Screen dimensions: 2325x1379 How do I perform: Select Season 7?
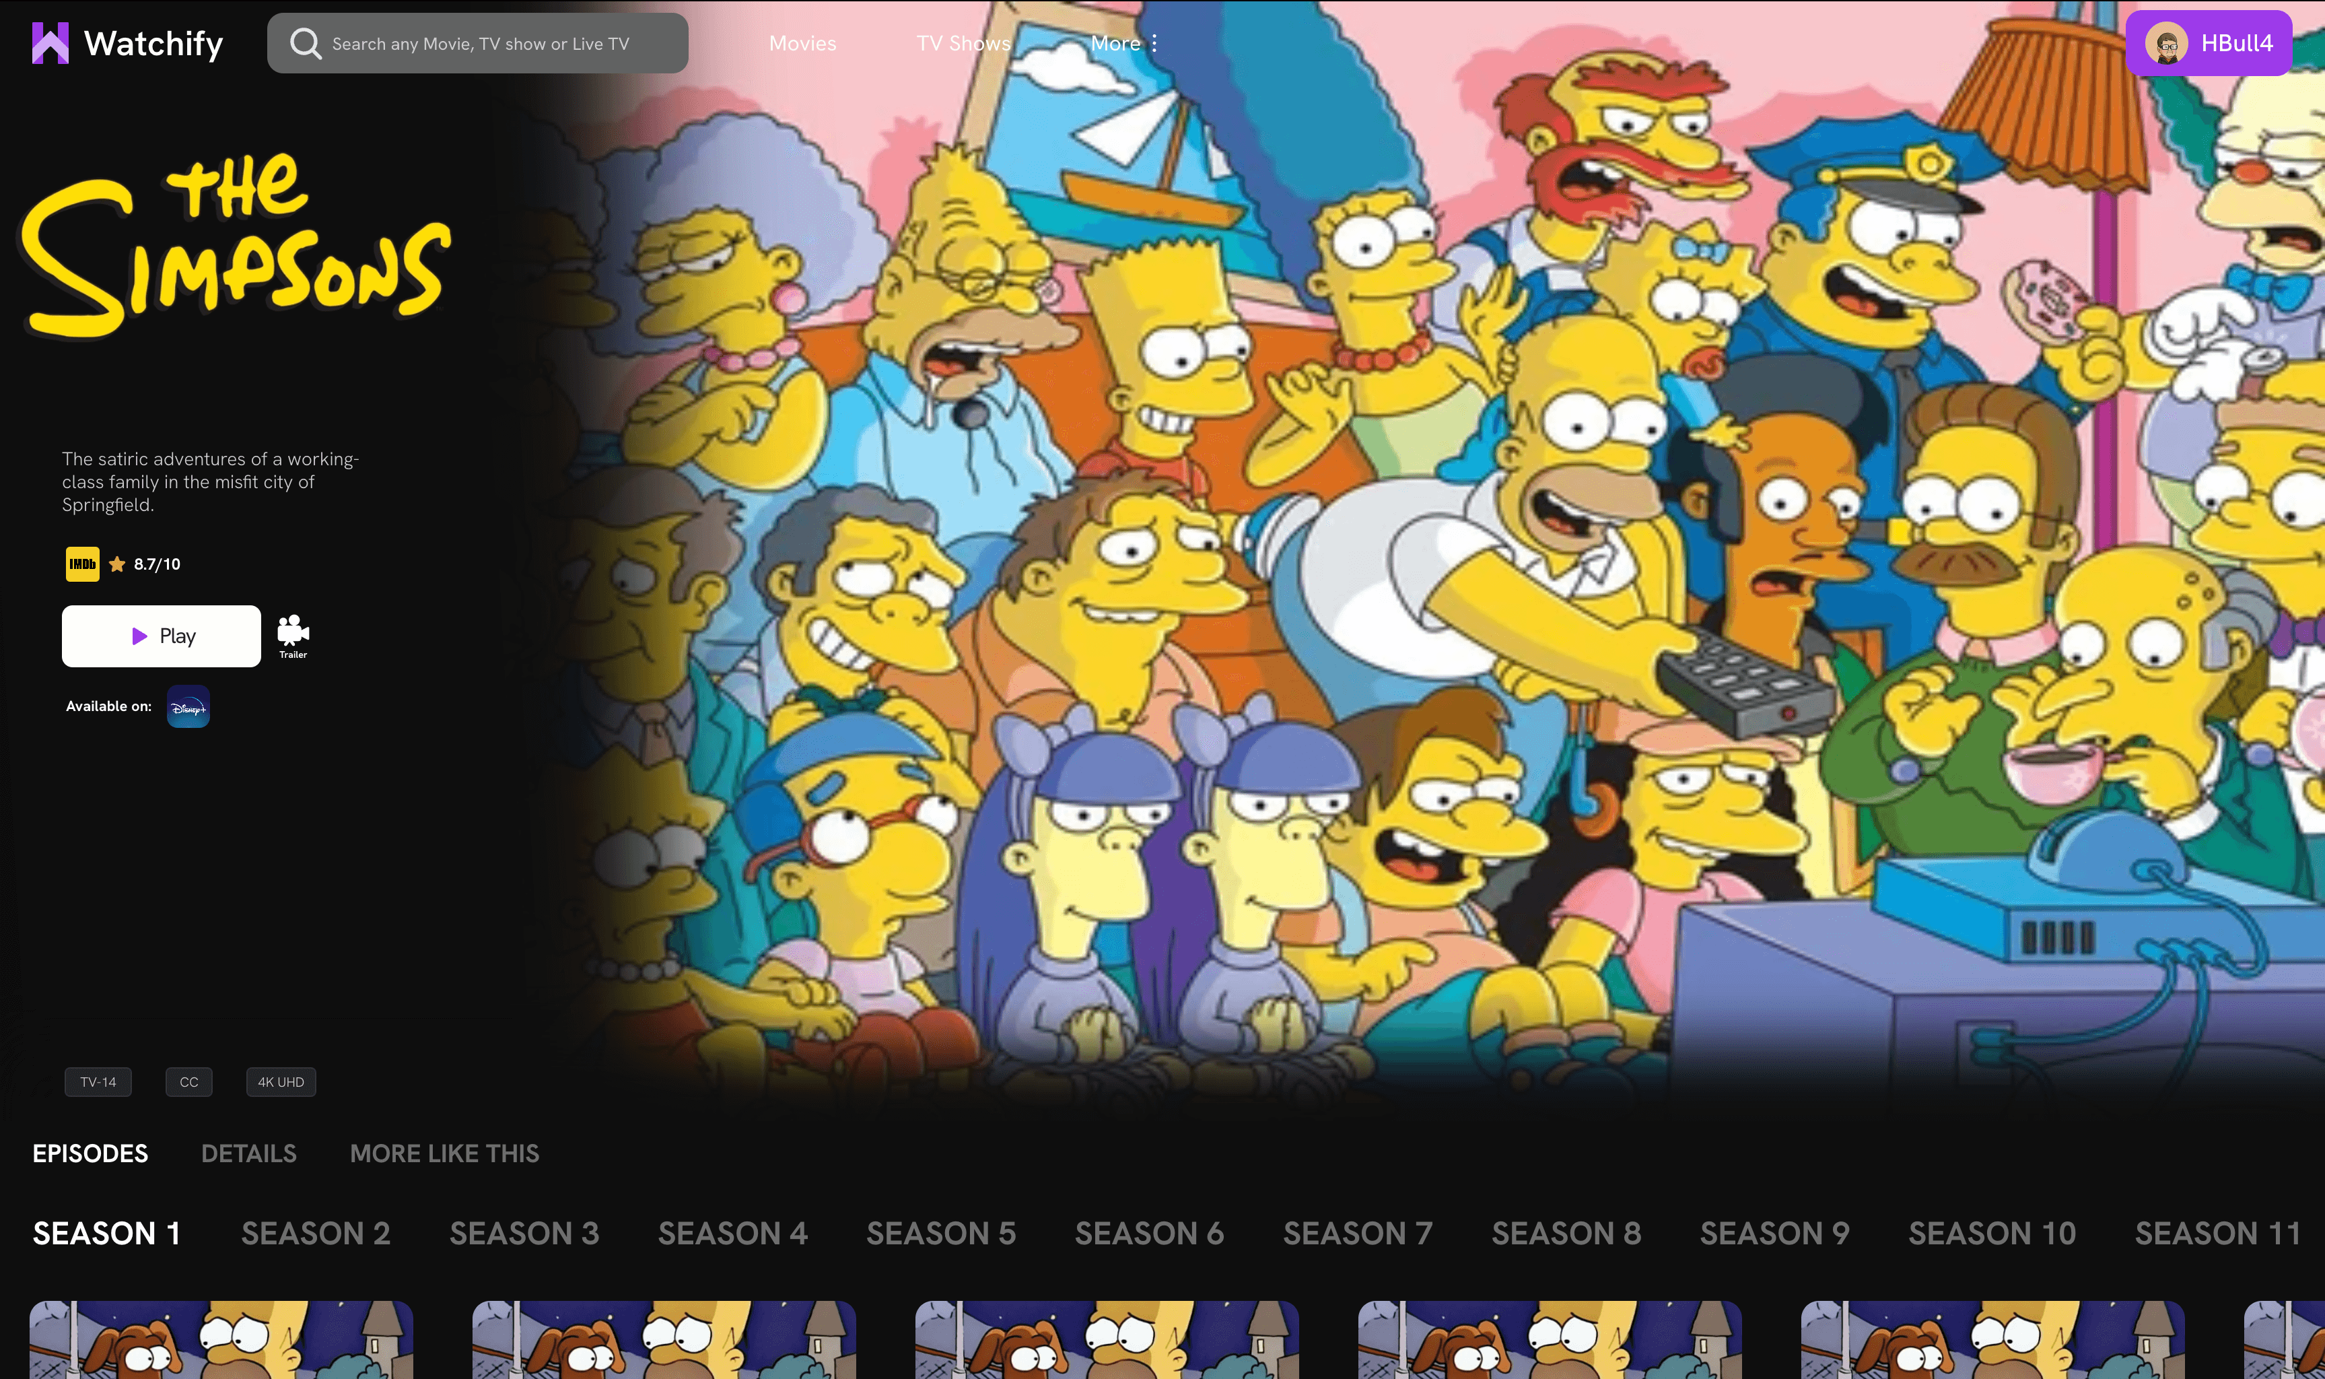pos(1358,1233)
